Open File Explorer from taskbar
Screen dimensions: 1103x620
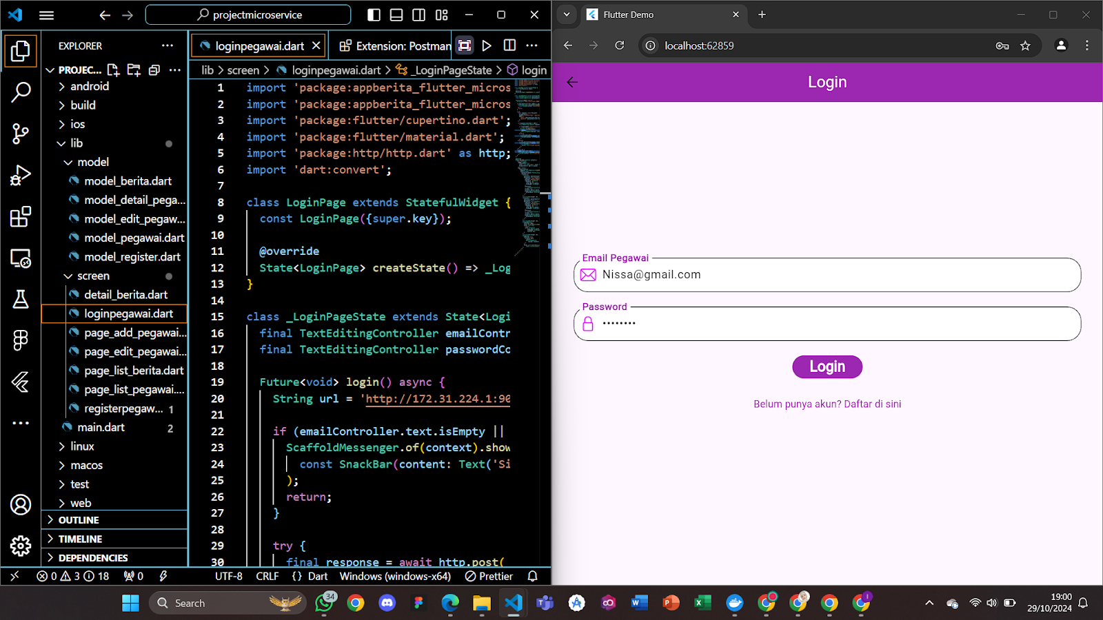point(481,603)
